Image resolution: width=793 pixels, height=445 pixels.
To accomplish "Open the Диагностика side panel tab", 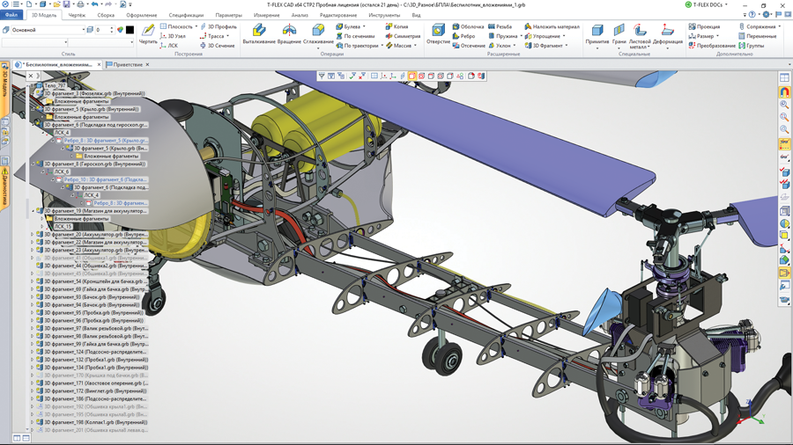I will [x=4, y=187].
